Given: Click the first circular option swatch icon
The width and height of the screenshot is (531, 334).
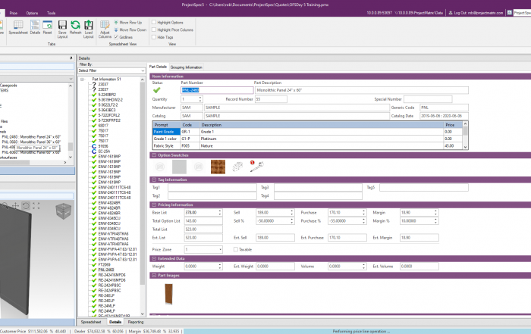Looking at the screenshot, I should (160, 167).
